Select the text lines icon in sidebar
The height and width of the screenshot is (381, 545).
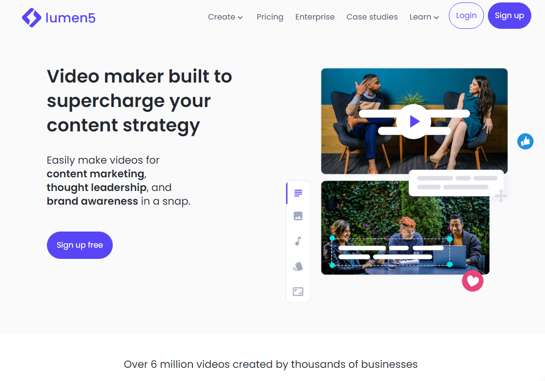(298, 193)
